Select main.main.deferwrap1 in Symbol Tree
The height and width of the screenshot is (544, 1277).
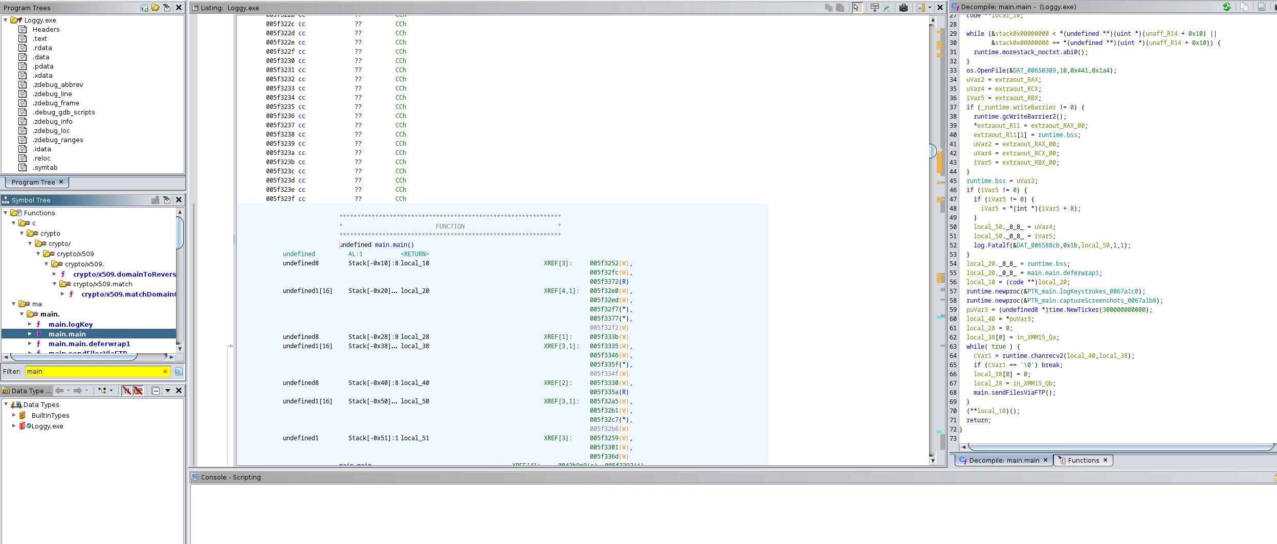point(89,344)
